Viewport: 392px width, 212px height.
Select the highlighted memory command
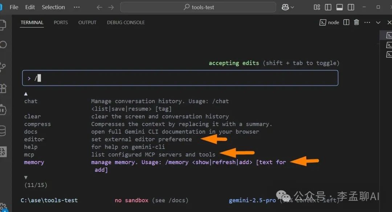(x=34, y=162)
